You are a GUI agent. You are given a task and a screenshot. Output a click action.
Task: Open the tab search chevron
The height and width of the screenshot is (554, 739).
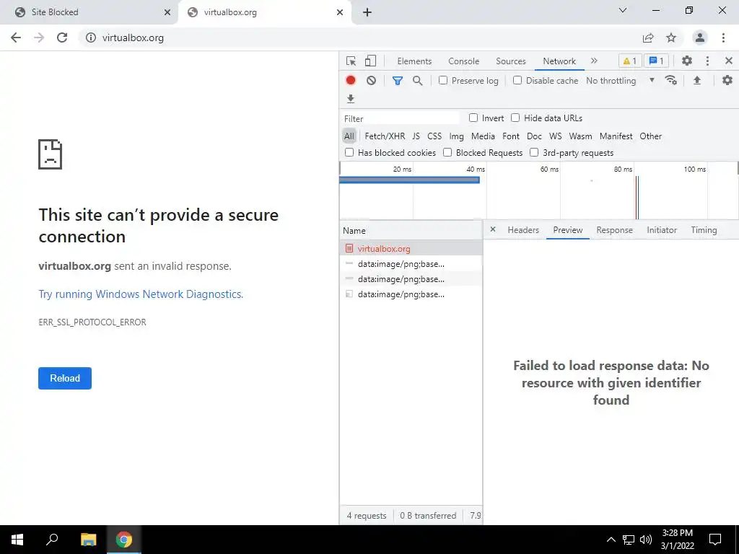click(x=623, y=10)
